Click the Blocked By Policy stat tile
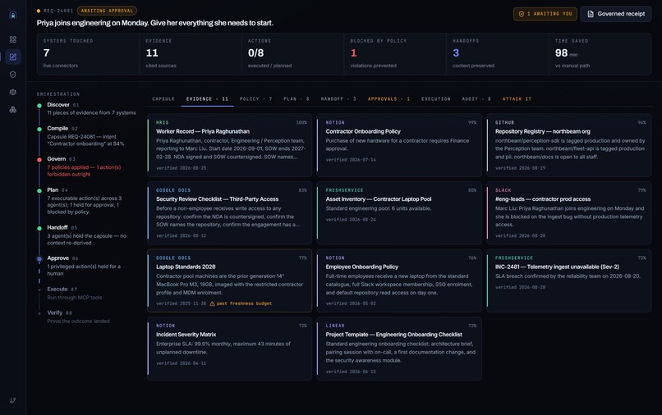The height and width of the screenshot is (415, 662). pyautogui.click(x=395, y=54)
